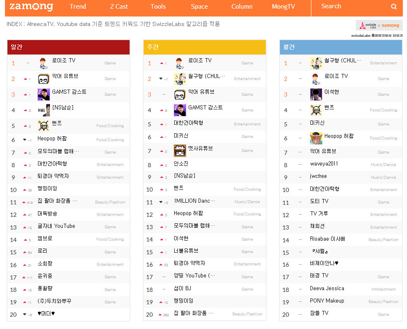Click GAMST 감스트 avatar in the 주간 list
This screenshot has height=329, width=407.
[180, 110]
